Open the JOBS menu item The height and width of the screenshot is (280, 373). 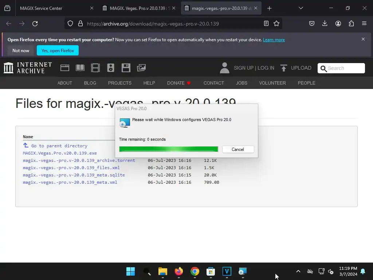[242, 83]
